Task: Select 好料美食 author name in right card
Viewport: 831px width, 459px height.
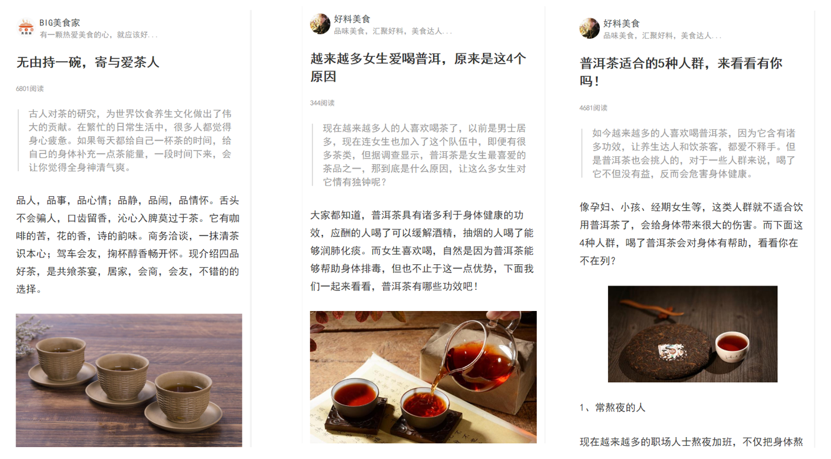Action: coord(622,23)
